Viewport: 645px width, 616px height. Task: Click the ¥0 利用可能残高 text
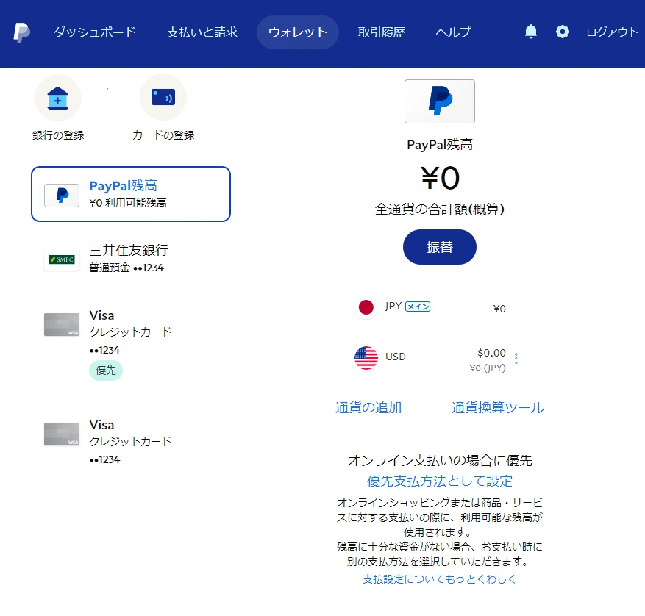(x=128, y=203)
